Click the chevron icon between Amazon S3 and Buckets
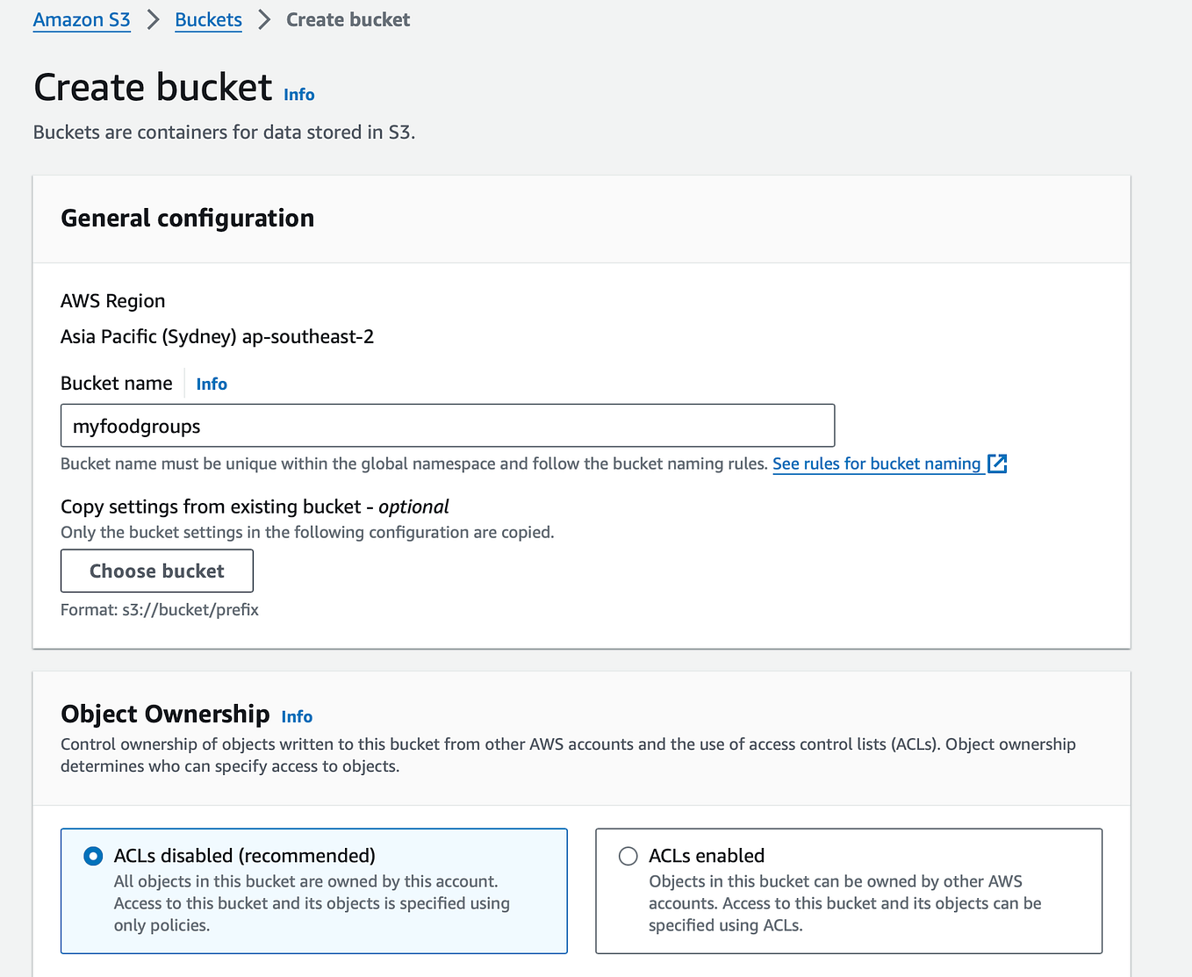The width and height of the screenshot is (1192, 977). point(153,18)
